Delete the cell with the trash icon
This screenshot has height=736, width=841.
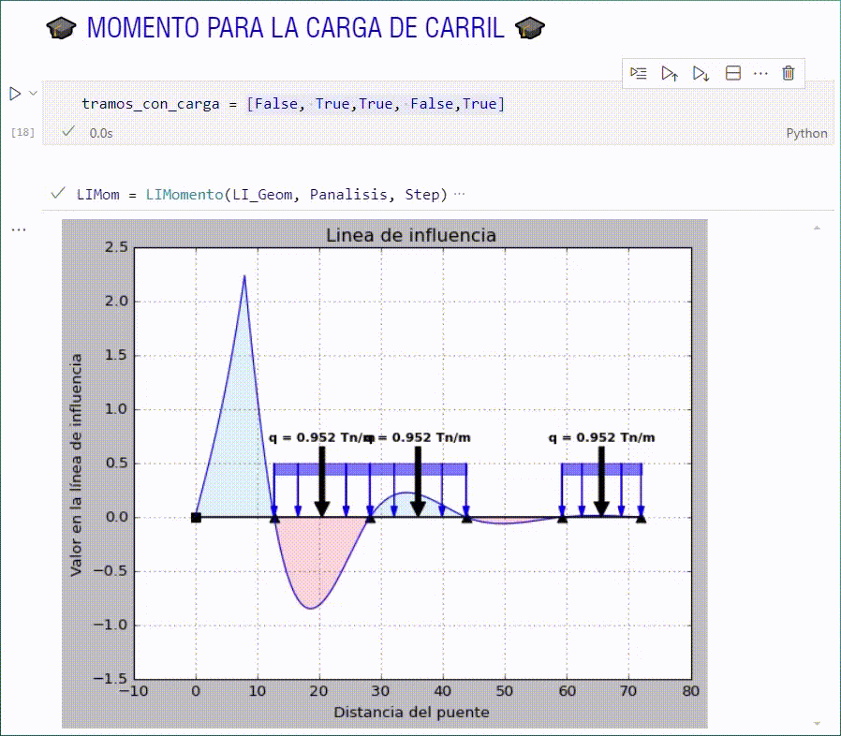coord(789,73)
